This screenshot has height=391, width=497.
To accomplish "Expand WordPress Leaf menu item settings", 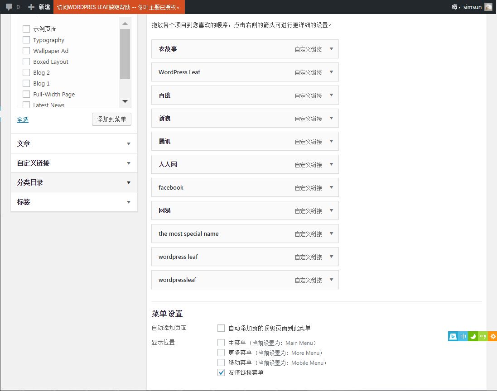I will tap(331, 72).
